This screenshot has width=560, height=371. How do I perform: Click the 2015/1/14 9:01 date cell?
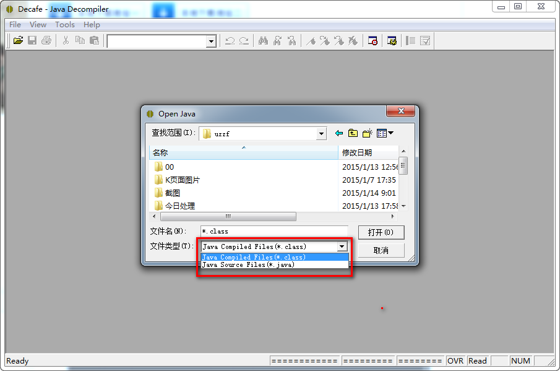click(369, 193)
